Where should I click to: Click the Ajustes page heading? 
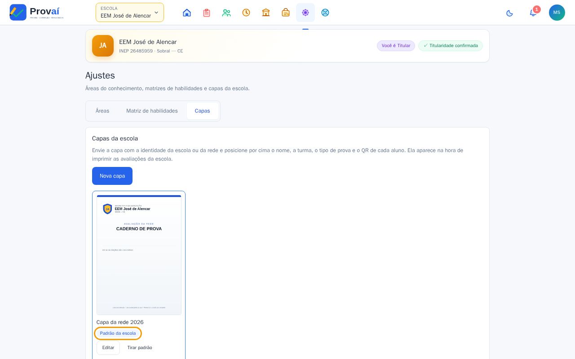(x=100, y=75)
